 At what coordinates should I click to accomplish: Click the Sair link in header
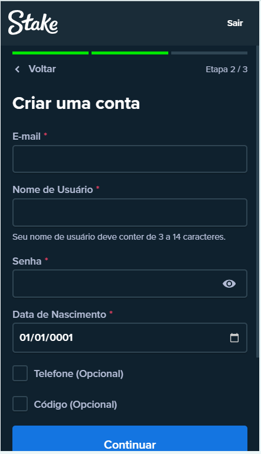tap(235, 23)
